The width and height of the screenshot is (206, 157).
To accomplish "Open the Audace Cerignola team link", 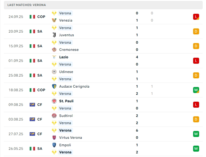I will pyautogui.click(x=74, y=86).
